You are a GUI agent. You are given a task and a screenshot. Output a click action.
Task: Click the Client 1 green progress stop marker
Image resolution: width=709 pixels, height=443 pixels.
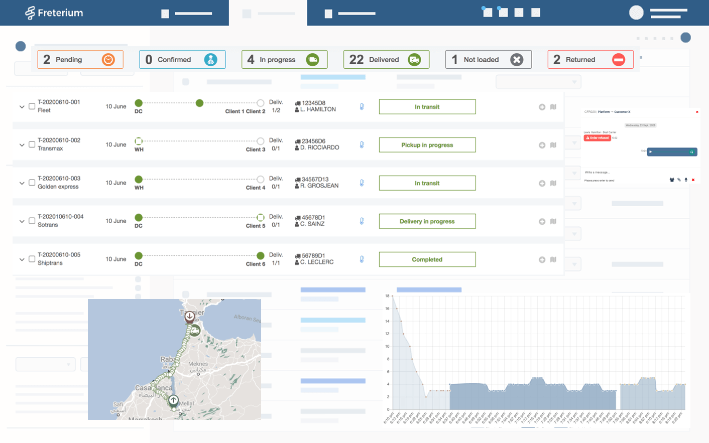199,103
